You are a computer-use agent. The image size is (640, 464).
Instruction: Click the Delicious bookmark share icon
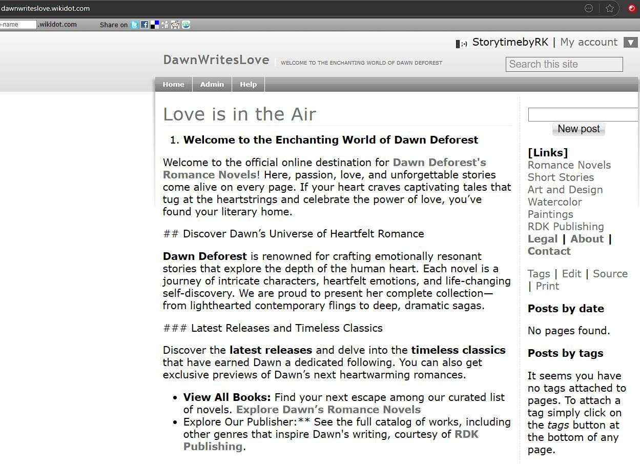155,25
